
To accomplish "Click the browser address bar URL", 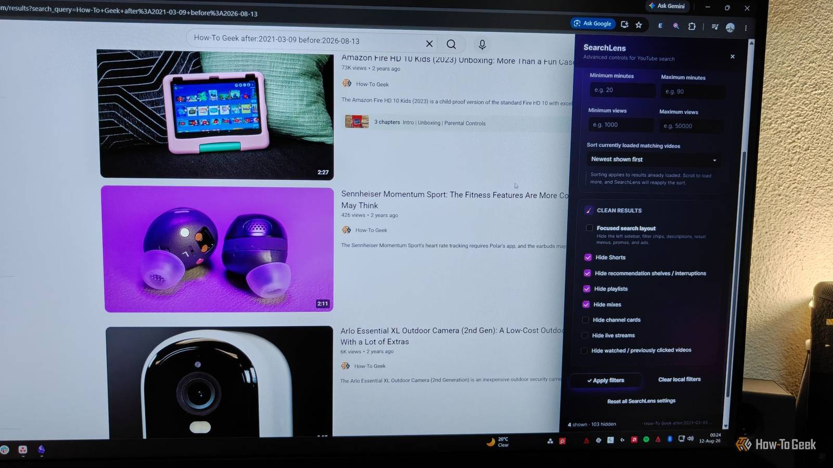I will (x=129, y=11).
